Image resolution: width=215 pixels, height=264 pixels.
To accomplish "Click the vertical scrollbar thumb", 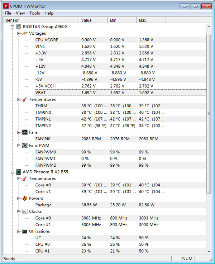I will (x=209, y=114).
